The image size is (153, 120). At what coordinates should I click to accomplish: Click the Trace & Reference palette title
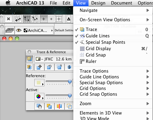[x=51, y=52]
